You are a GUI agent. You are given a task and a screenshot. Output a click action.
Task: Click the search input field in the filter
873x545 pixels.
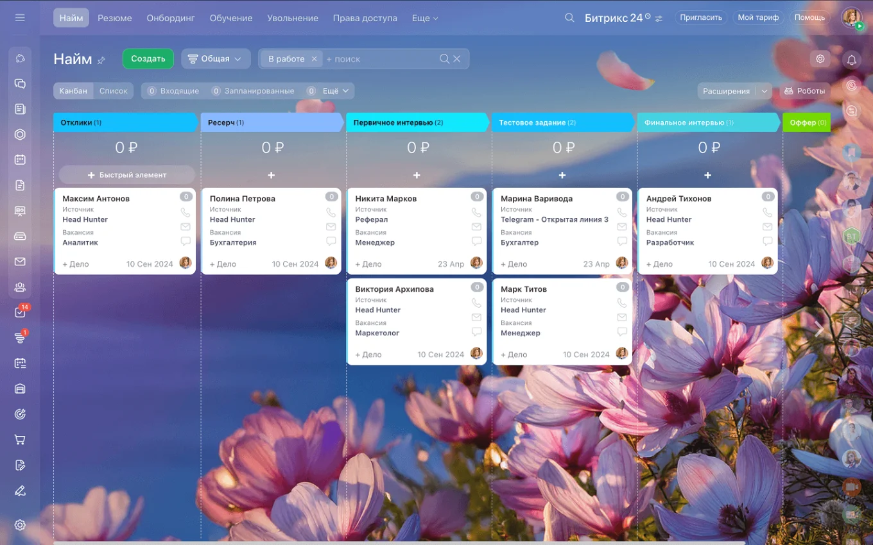tap(379, 59)
